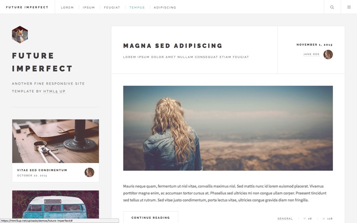Viewport: 357px width, 223px height.
Task: Click the Jane Doe author name
Action: coord(312,54)
